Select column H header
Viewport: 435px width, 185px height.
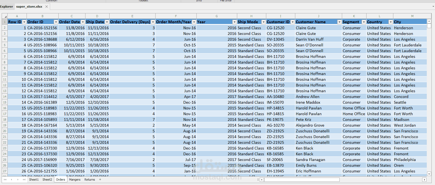251,16
